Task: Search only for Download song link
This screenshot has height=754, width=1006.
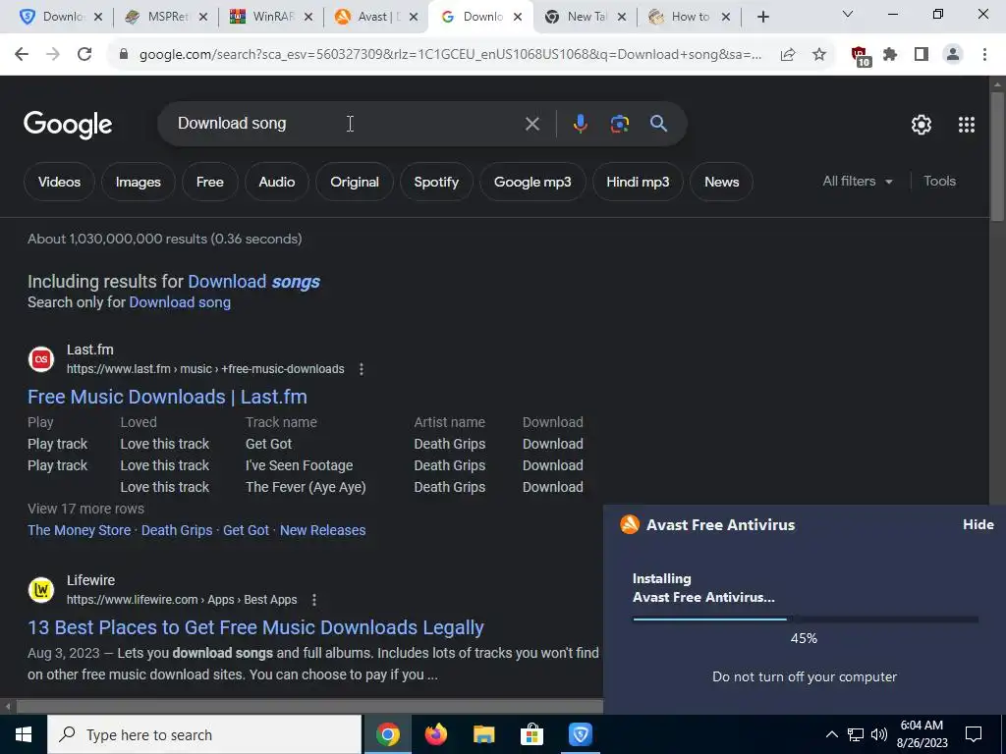Action: tap(180, 302)
